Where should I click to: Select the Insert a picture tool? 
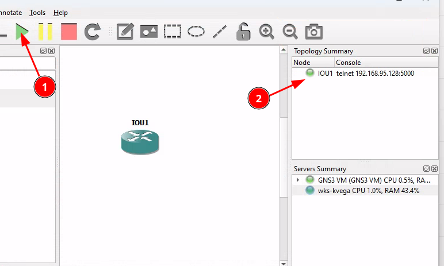tap(149, 31)
